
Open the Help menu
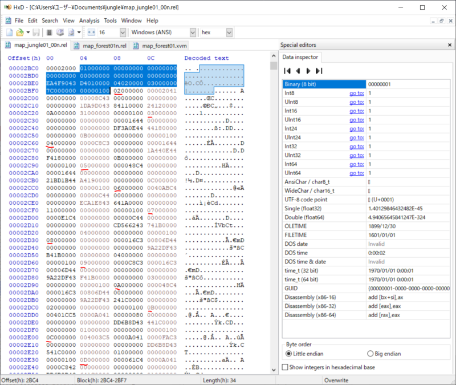[x=152, y=21]
